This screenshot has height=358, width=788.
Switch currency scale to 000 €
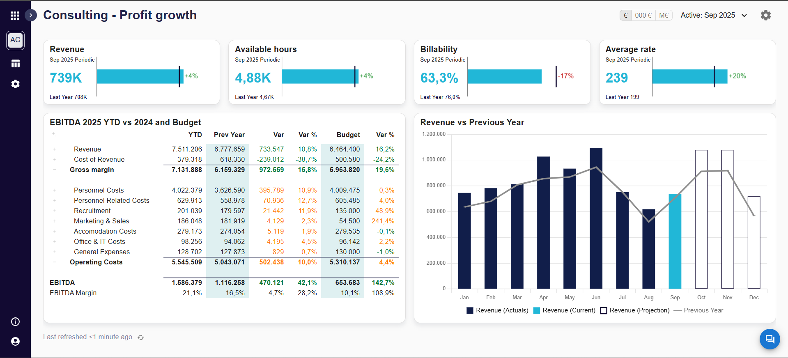643,15
